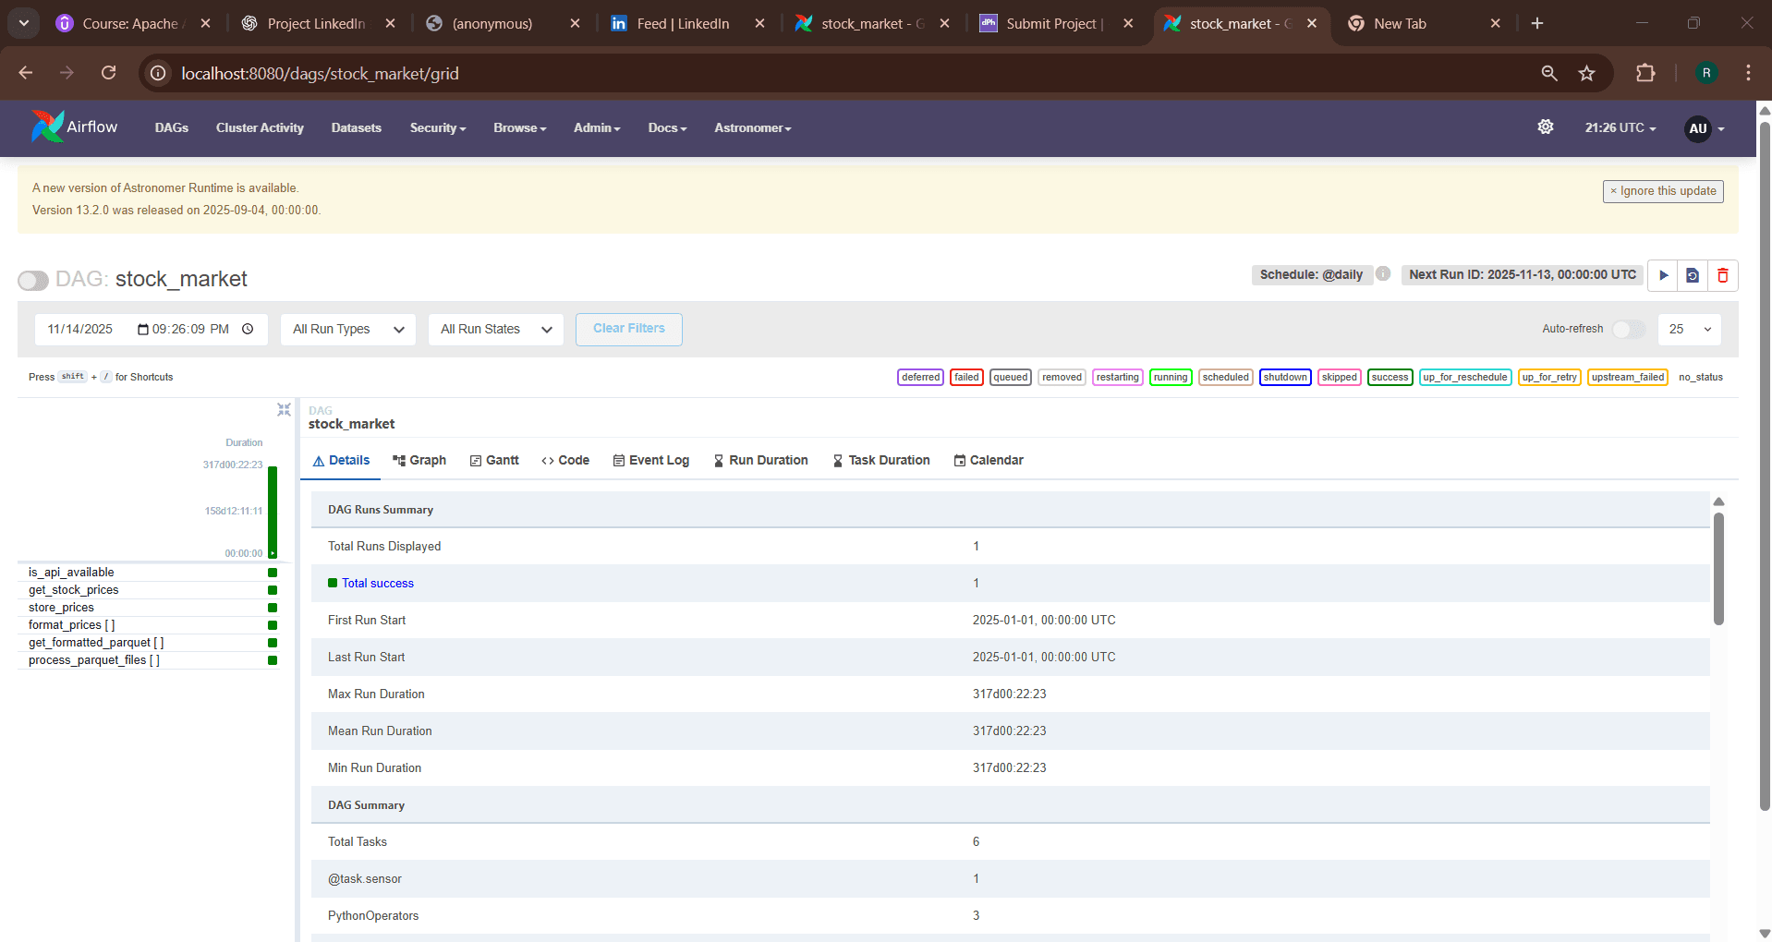Click the 11/14/2025 date field

[x=81, y=329]
